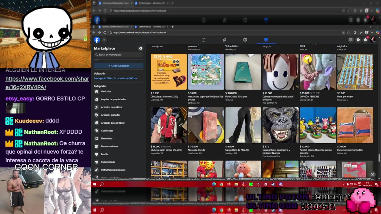Screen dimensions: 381x214
Task: Open the Artículos gratuitos category
Action: (x=111, y=115)
